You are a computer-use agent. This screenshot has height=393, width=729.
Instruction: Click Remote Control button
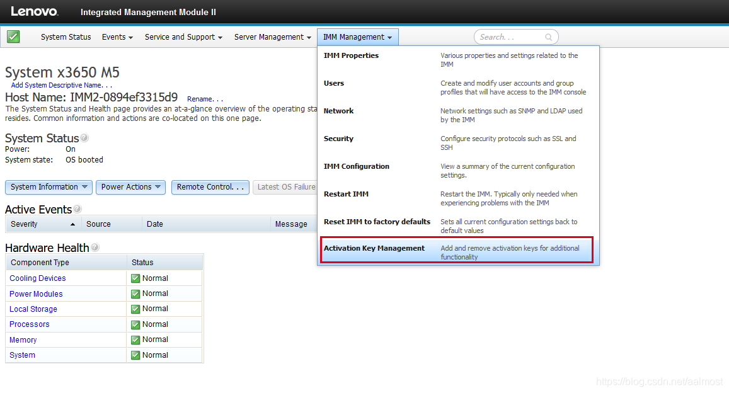210,187
